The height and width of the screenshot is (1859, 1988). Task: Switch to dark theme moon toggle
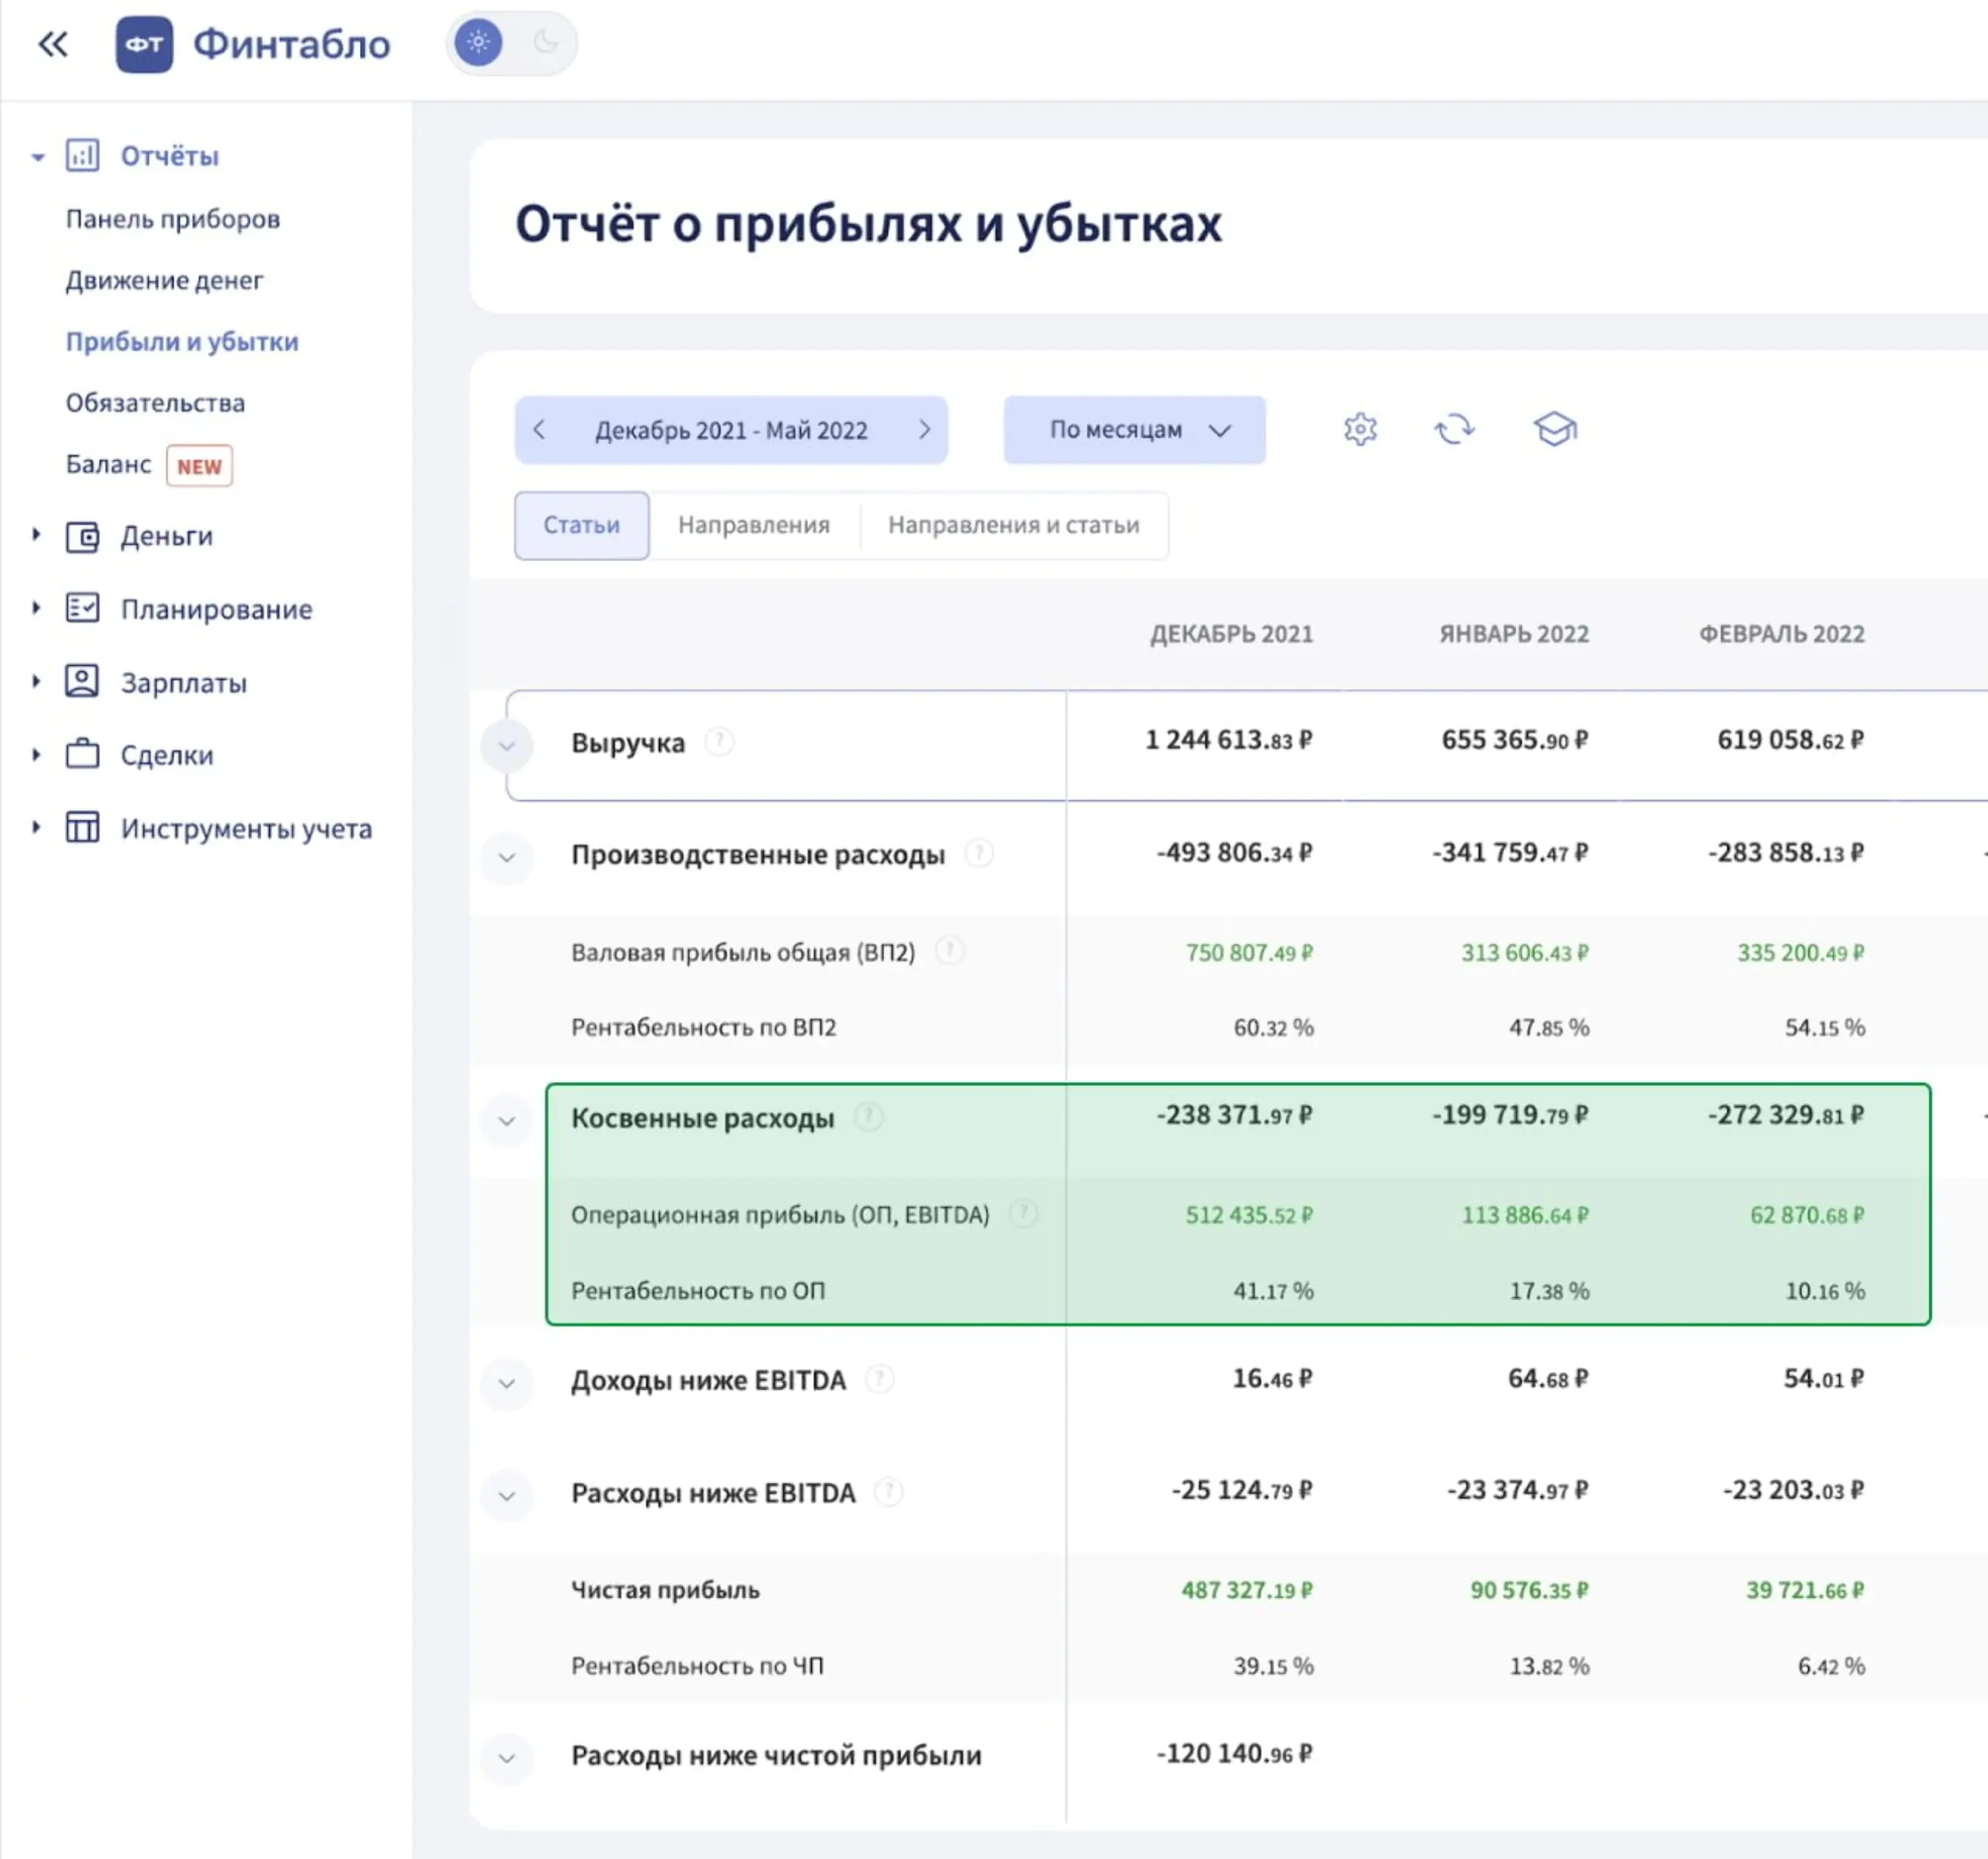click(545, 43)
